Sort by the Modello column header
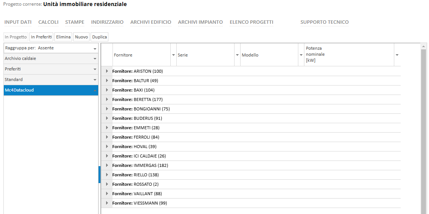 [269, 55]
